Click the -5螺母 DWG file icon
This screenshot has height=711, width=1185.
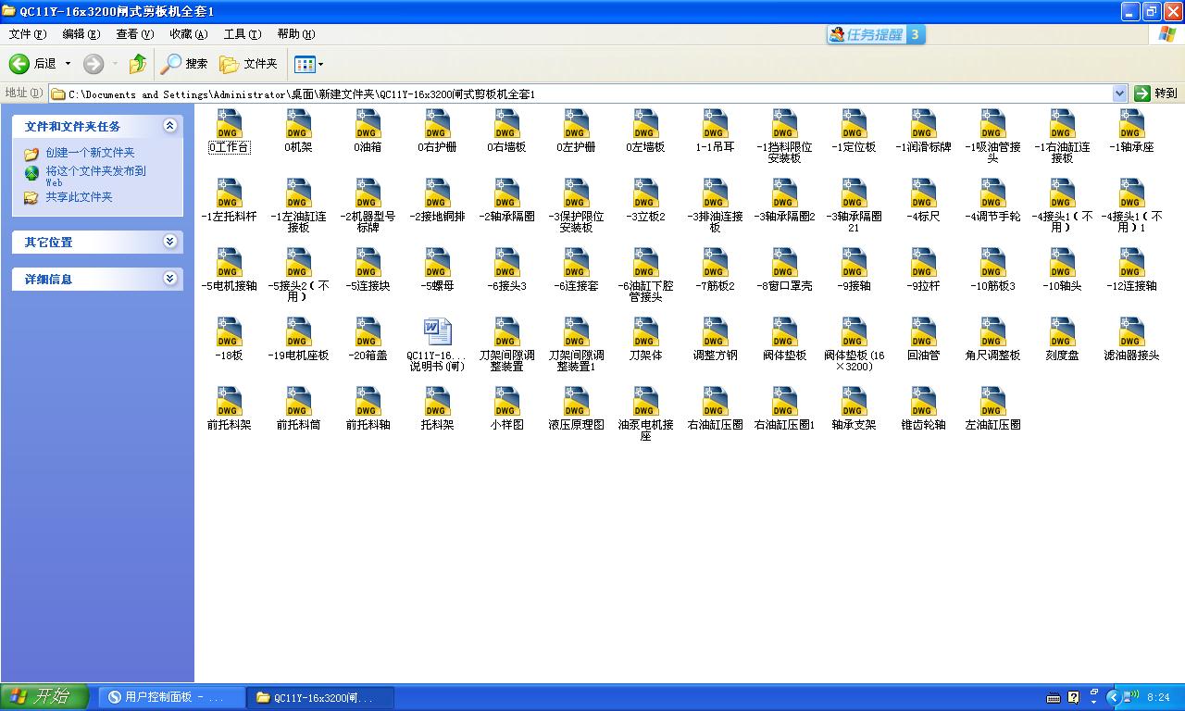437,263
